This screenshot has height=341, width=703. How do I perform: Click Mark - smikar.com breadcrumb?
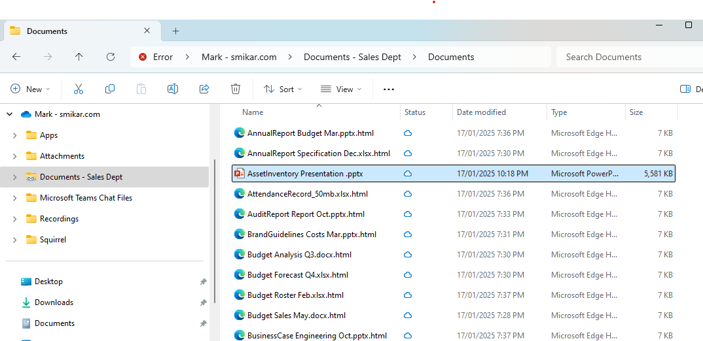coord(239,57)
